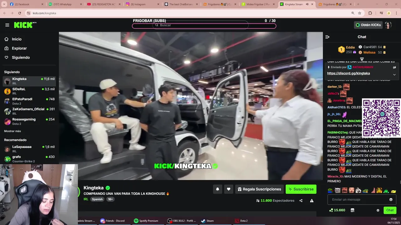Open the browser extensions puzzle icon
Image resolution: width=401 pixels, height=225 pixels.
click(x=370, y=13)
